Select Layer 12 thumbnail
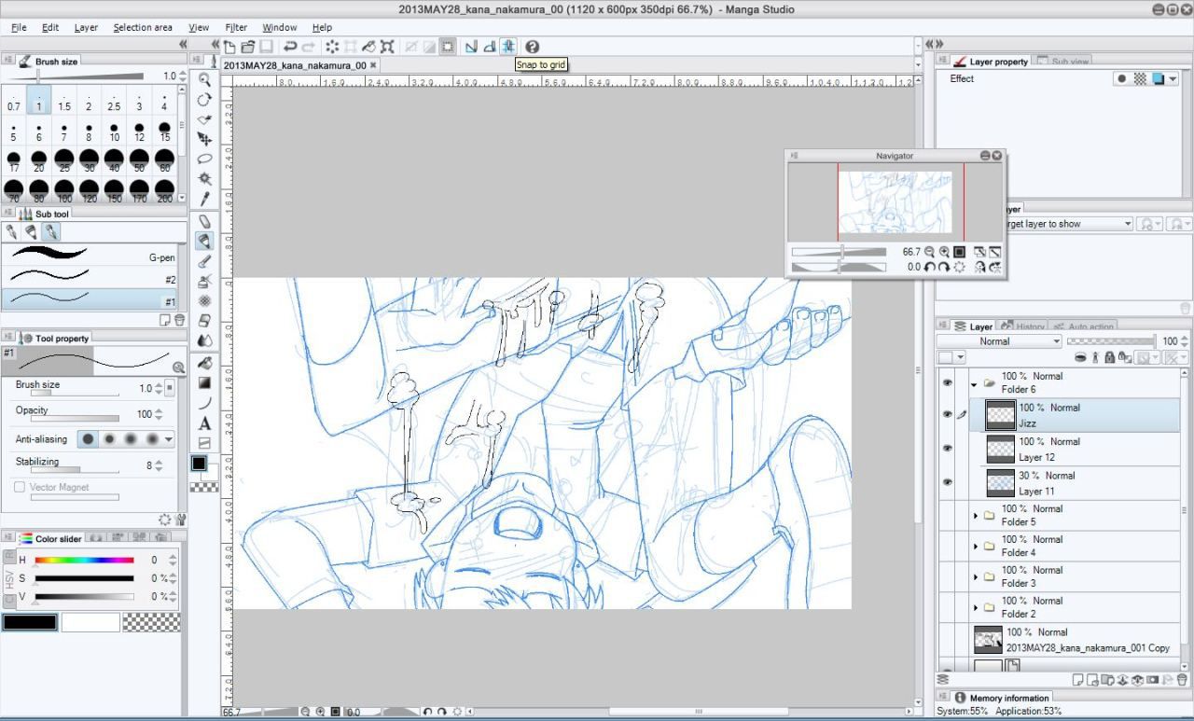 pos(1001,449)
